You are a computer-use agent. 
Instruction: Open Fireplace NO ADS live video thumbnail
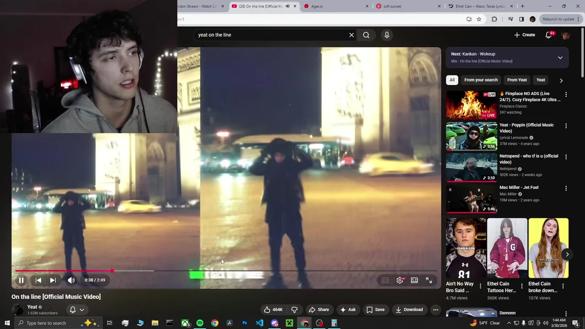(471, 105)
